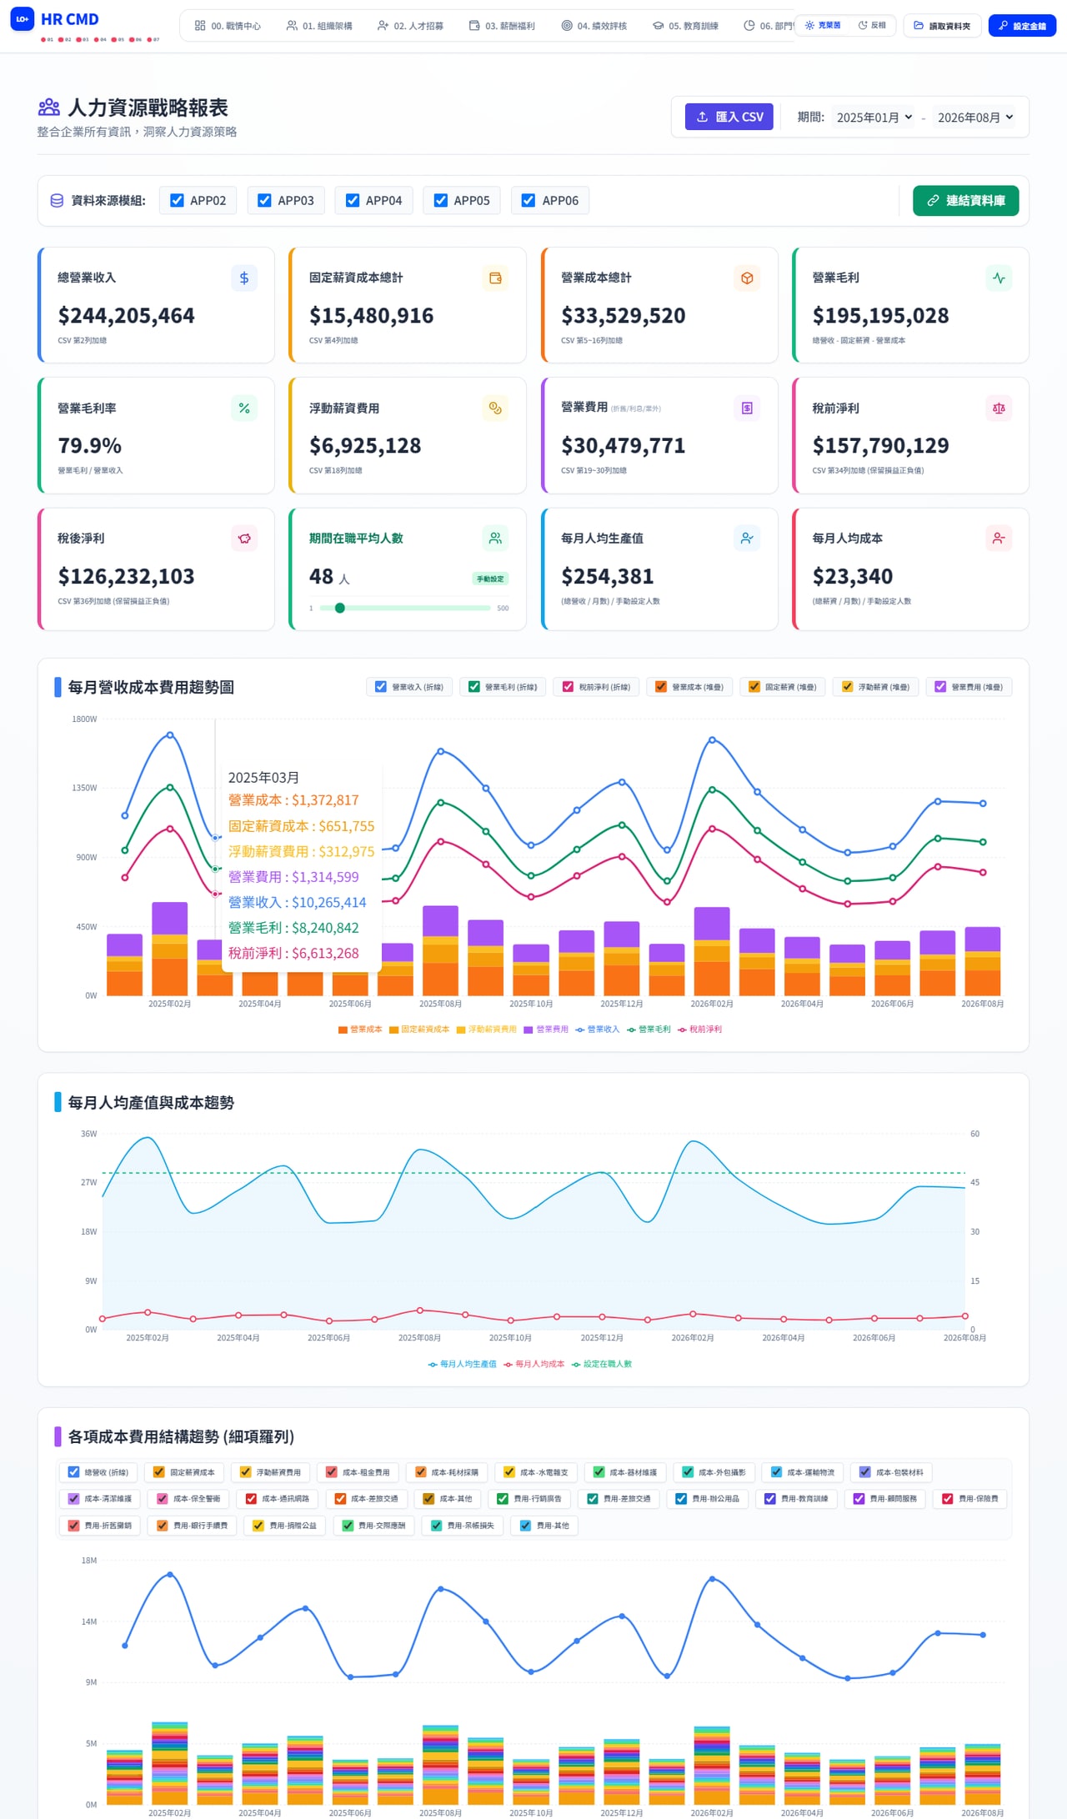Toggle 成本-通訊網路 checkbox

point(251,1499)
